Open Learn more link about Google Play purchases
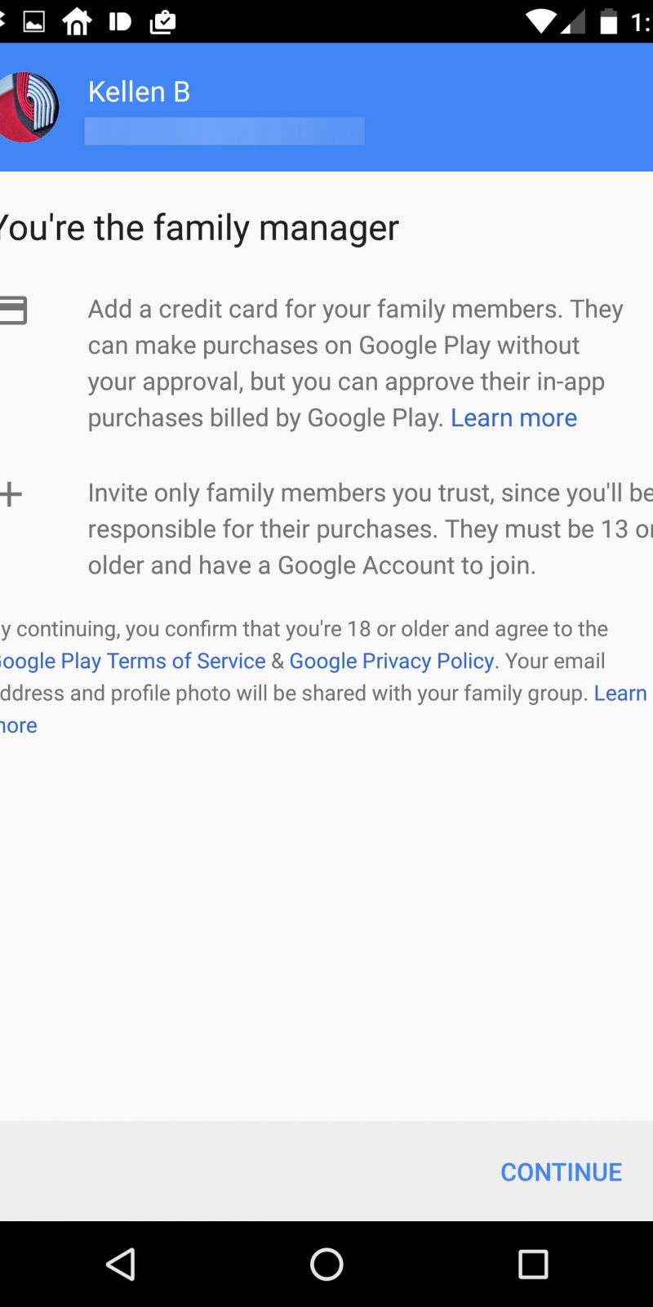 pos(513,418)
